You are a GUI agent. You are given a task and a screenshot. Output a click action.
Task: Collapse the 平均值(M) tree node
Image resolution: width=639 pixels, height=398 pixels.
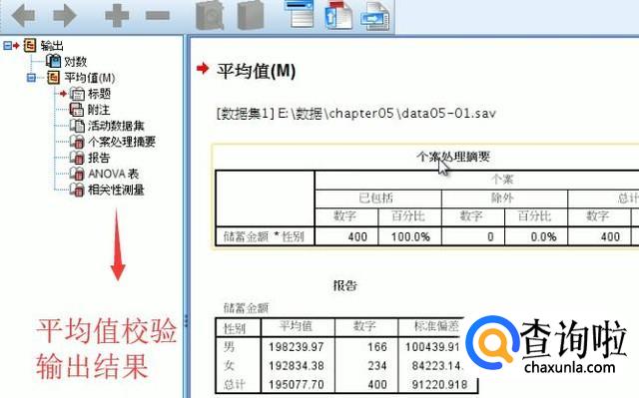click(31, 78)
